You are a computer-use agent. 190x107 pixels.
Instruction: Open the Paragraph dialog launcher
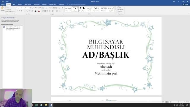point(63,14)
